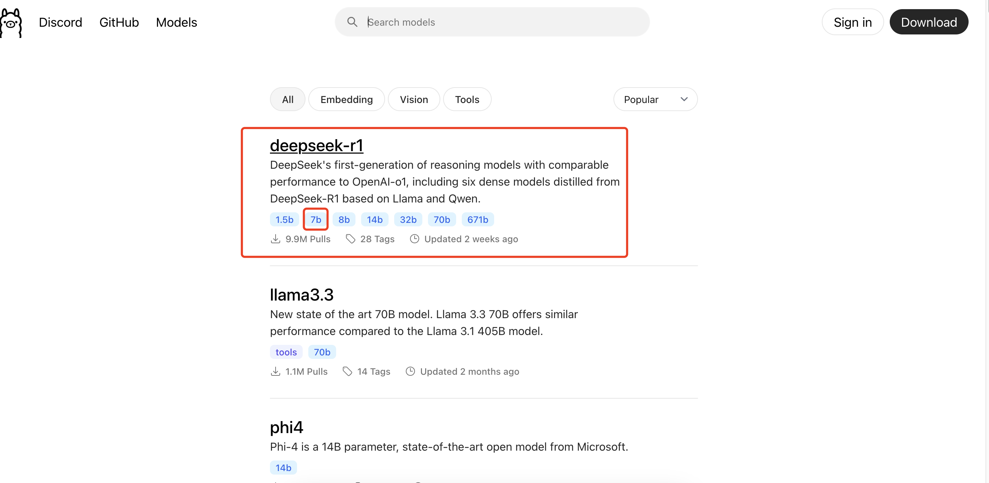Viewport: 989px width, 483px height.
Task: Select the 7b size tag
Action: click(x=316, y=219)
